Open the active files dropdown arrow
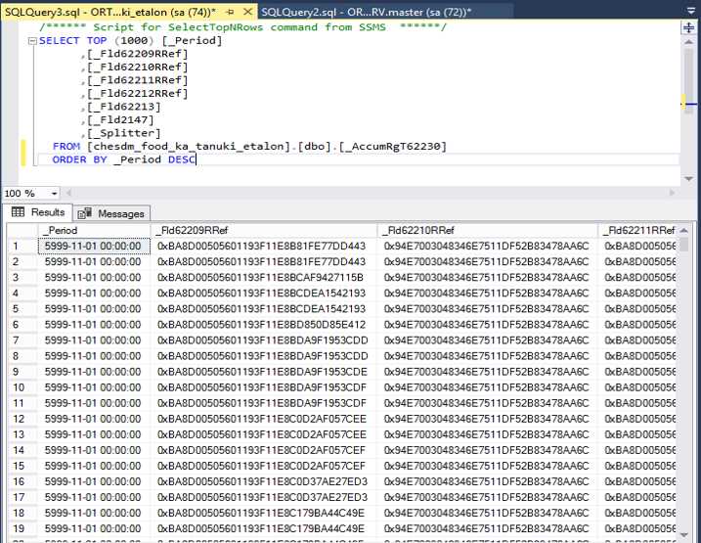This screenshot has height=543, width=701. [690, 10]
